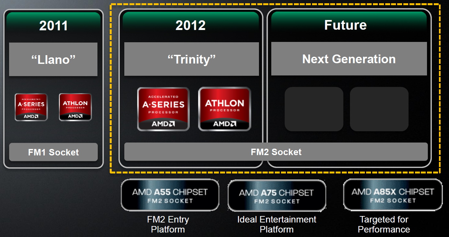The image size is (449, 237).
Task: Select the 2011 header
Action: tap(53, 26)
